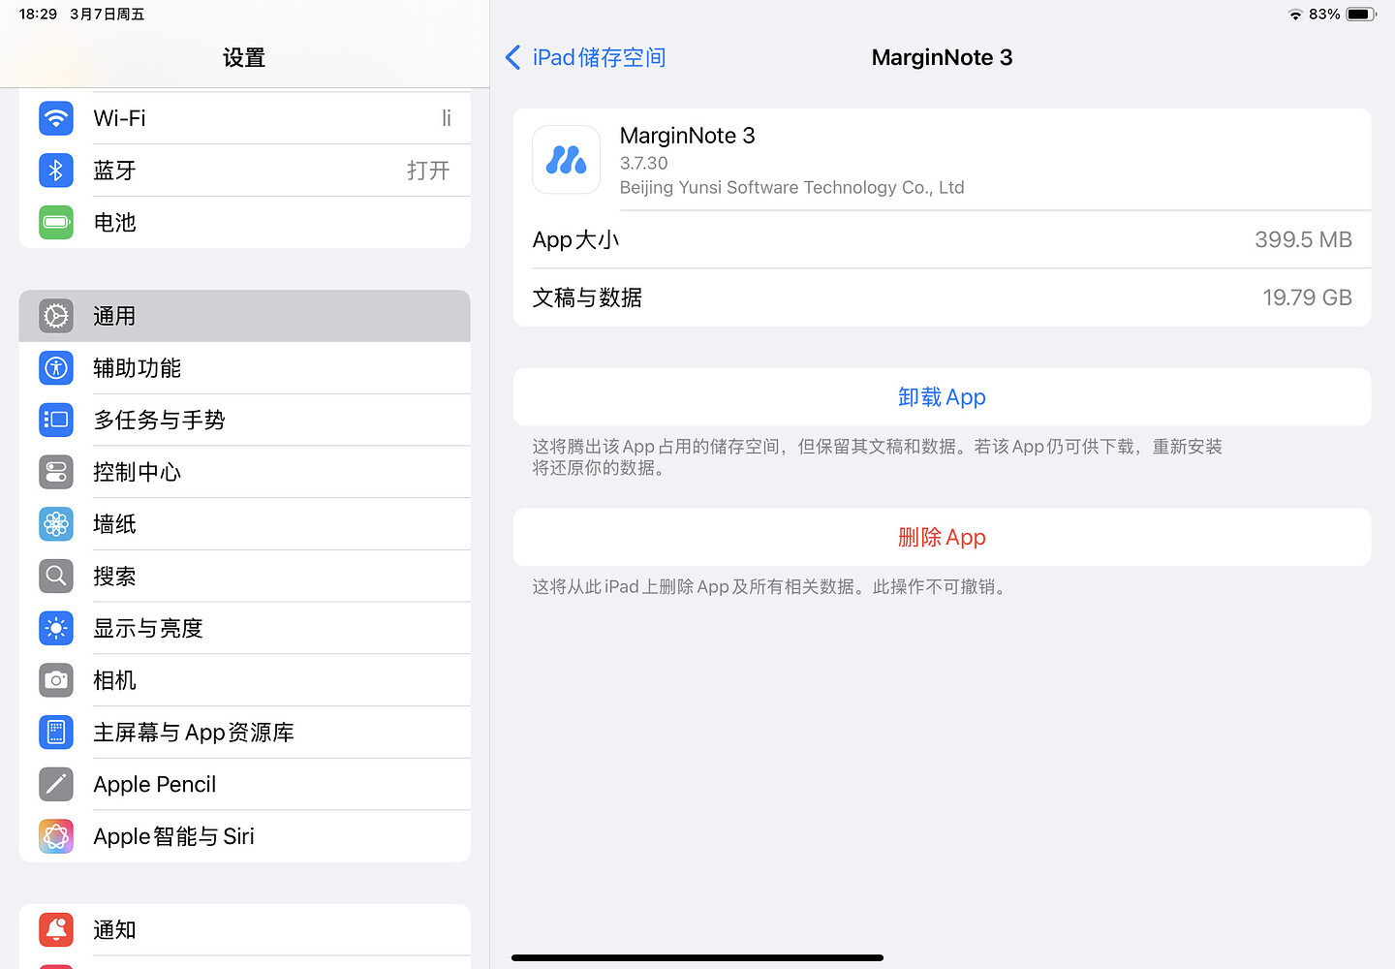Tap the 3月7日周五 date in status bar
The image size is (1395, 969).
107,15
